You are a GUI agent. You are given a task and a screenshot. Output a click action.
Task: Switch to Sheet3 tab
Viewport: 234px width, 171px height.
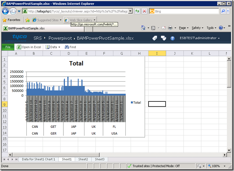[x=100, y=159]
